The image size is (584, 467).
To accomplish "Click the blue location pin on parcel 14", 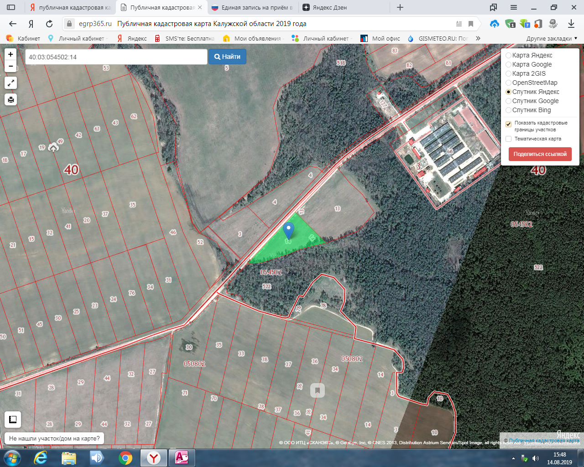I will [288, 231].
